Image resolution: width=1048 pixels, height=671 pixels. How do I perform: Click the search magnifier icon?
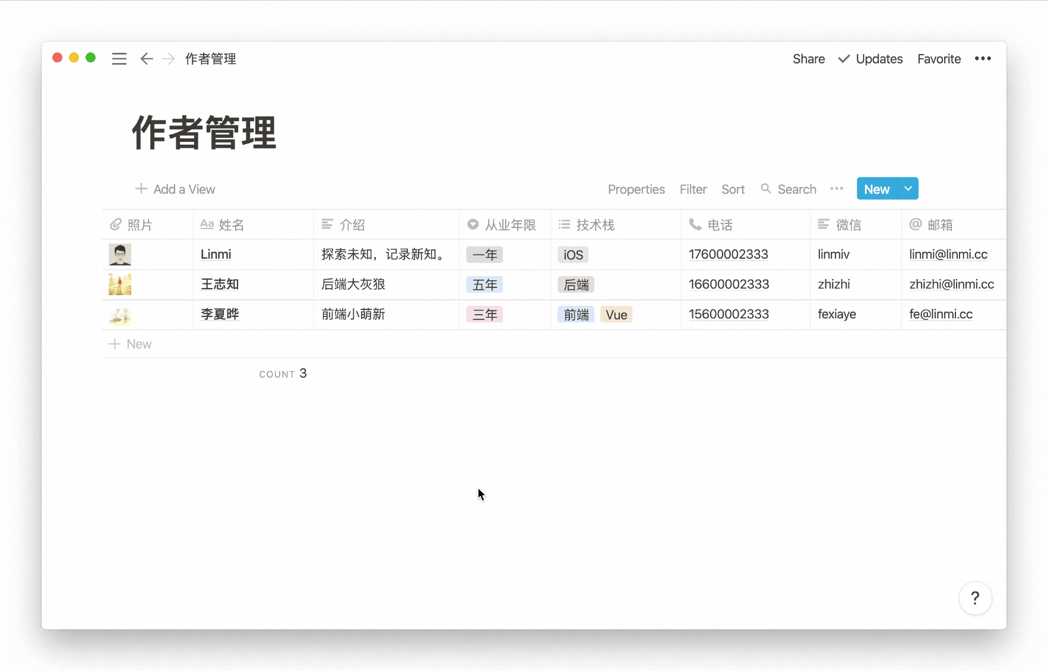click(x=766, y=189)
